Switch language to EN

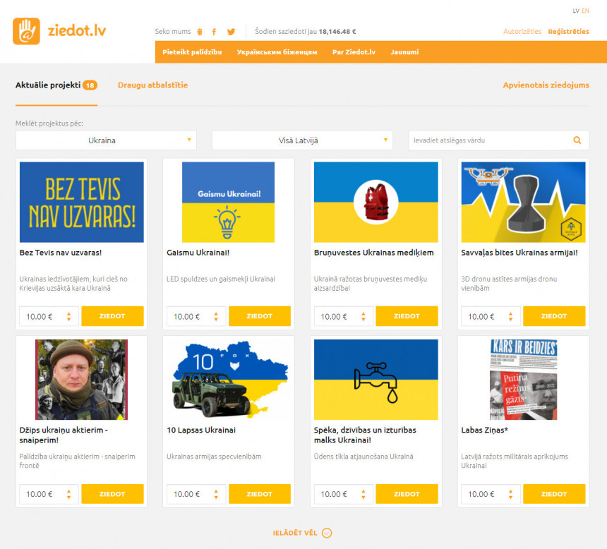point(585,11)
